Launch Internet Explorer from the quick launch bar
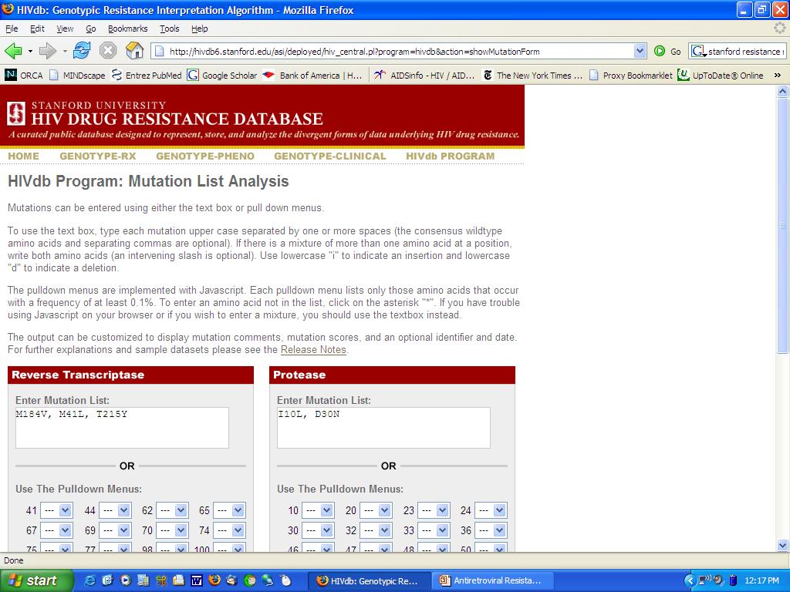 pos(90,580)
